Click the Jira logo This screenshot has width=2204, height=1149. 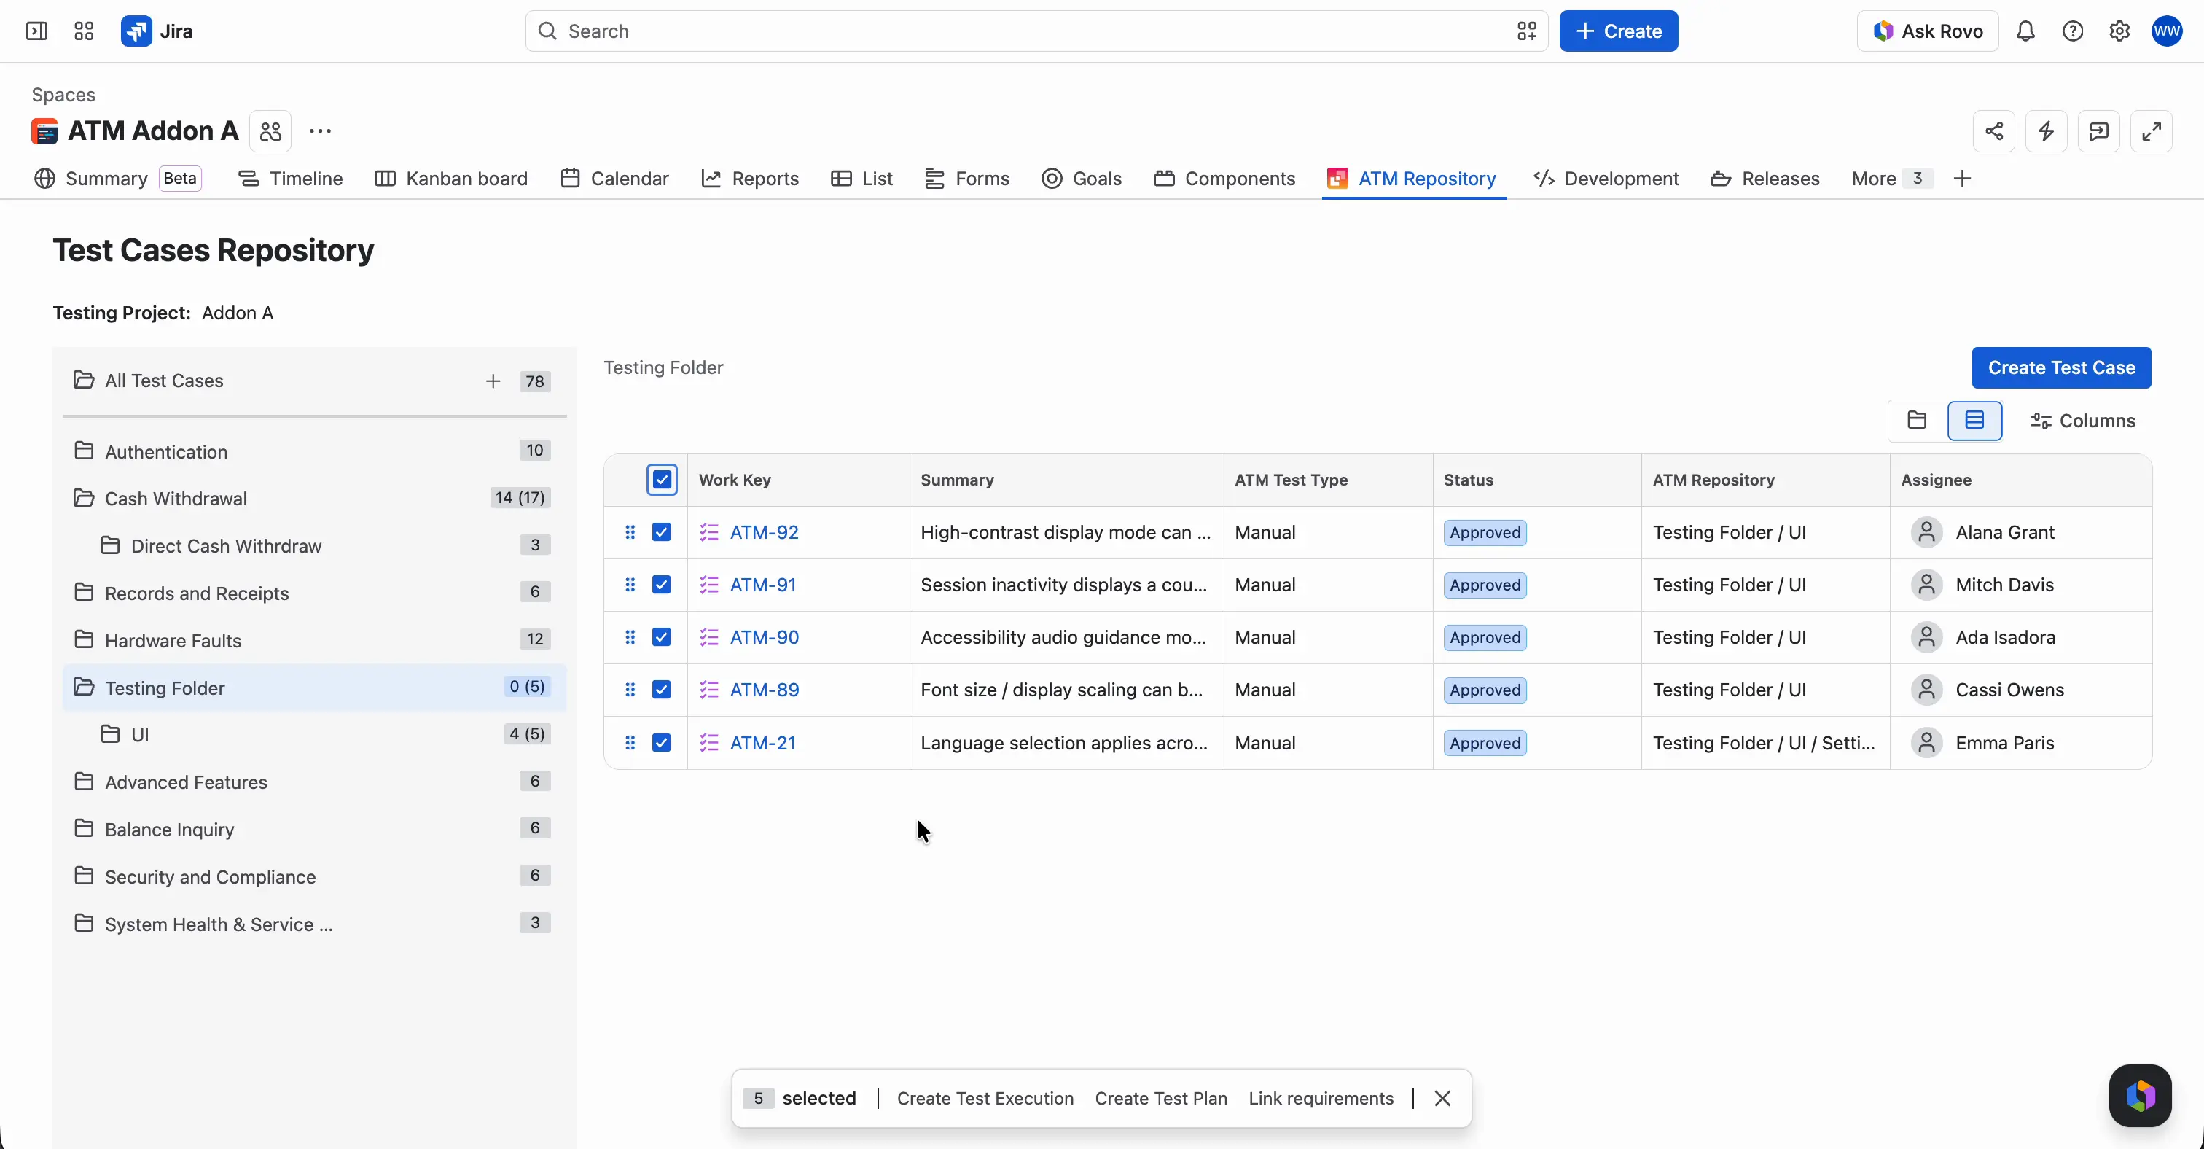157,31
